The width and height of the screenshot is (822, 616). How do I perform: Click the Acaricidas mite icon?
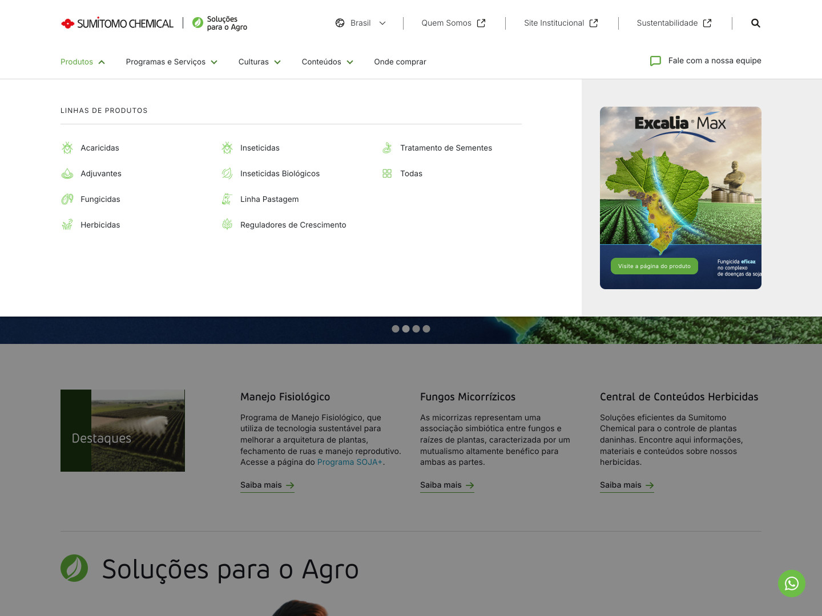tap(67, 148)
